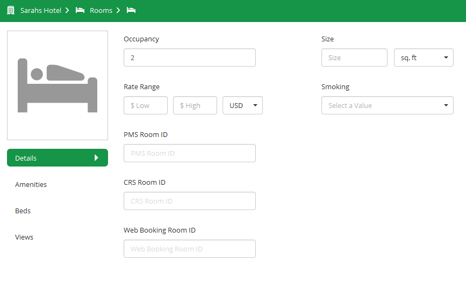Click the hotel building icon in breadcrumb

11,10
